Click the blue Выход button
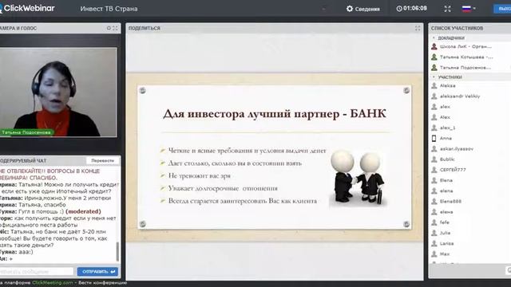Screen dimensions: 511x287 502,9
